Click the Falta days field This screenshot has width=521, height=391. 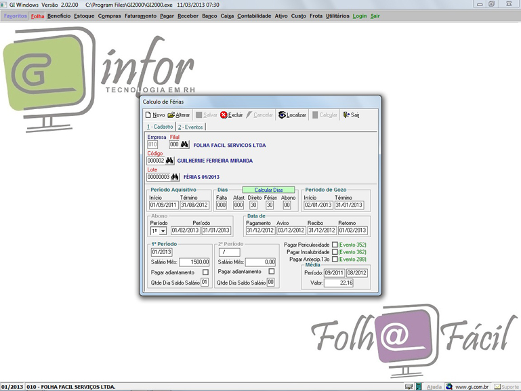tap(222, 205)
